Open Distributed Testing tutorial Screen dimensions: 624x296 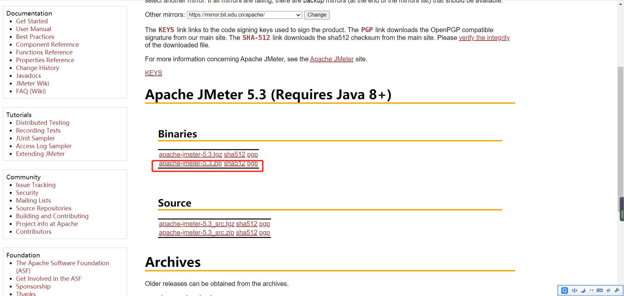(43, 123)
